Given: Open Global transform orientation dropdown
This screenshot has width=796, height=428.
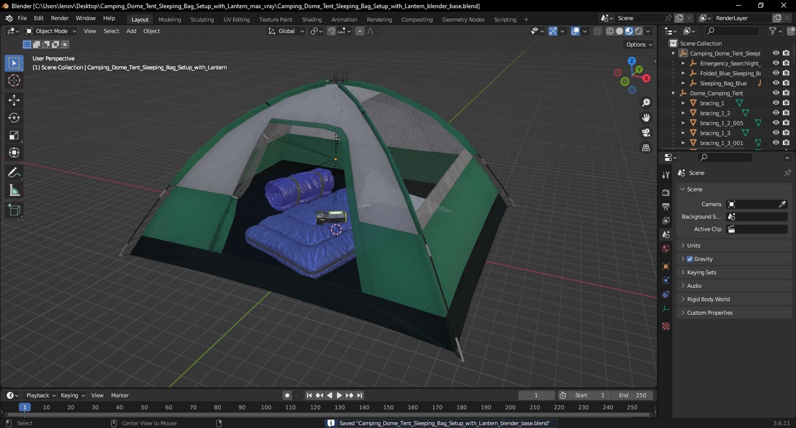Looking at the screenshot, I should tap(286, 31).
